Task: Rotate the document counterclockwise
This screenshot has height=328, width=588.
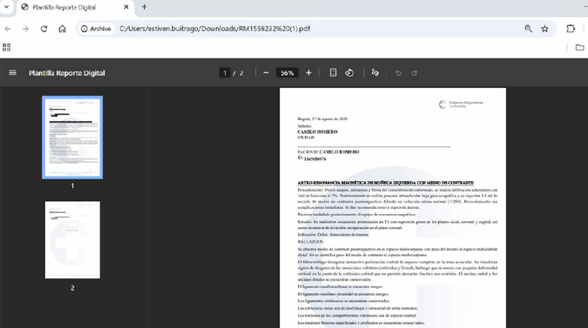Action: [349, 73]
